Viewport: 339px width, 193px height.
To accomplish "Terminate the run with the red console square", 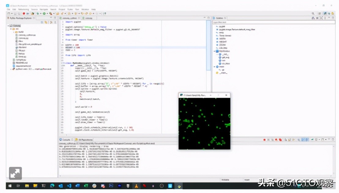I will tap(264, 140).
